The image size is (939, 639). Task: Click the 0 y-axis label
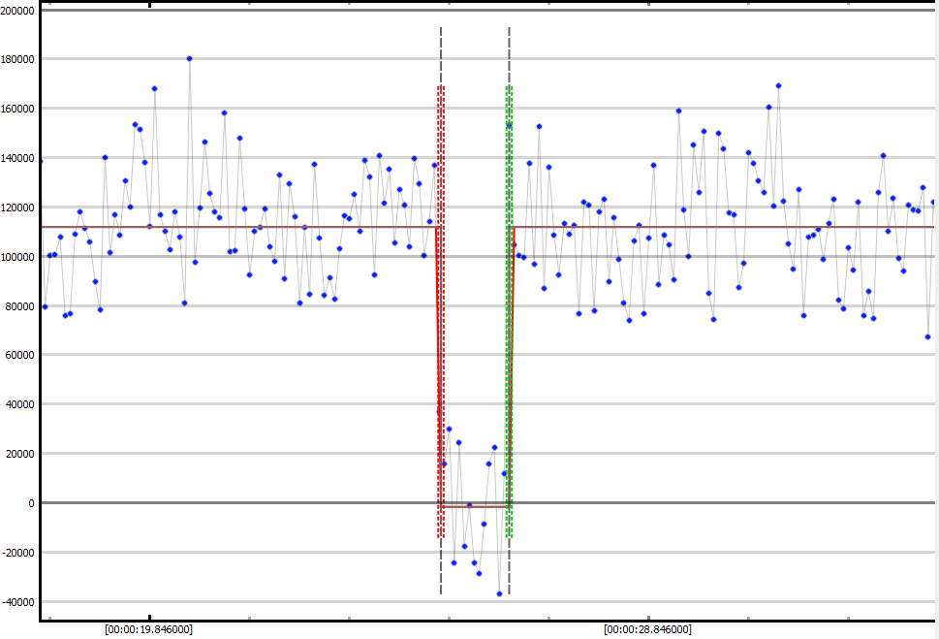click(31, 503)
